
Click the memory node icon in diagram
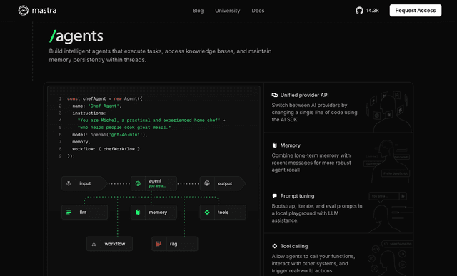point(138,213)
